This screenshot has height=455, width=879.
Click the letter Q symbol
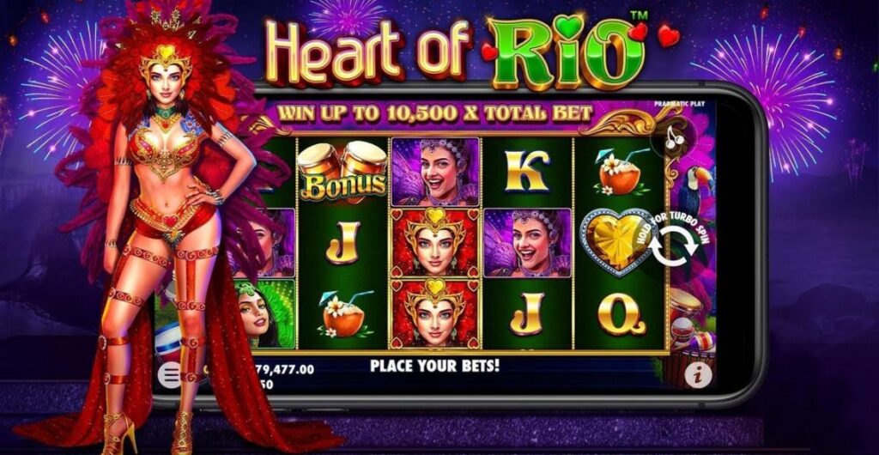(x=621, y=314)
